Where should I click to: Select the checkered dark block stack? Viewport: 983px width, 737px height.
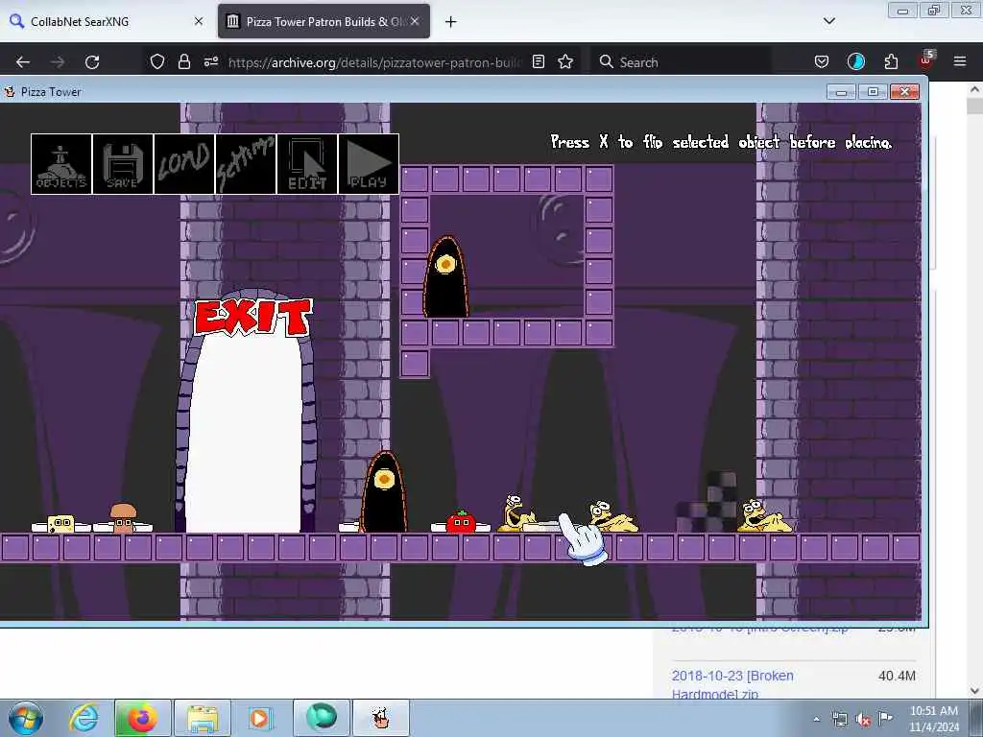pyautogui.click(x=707, y=503)
